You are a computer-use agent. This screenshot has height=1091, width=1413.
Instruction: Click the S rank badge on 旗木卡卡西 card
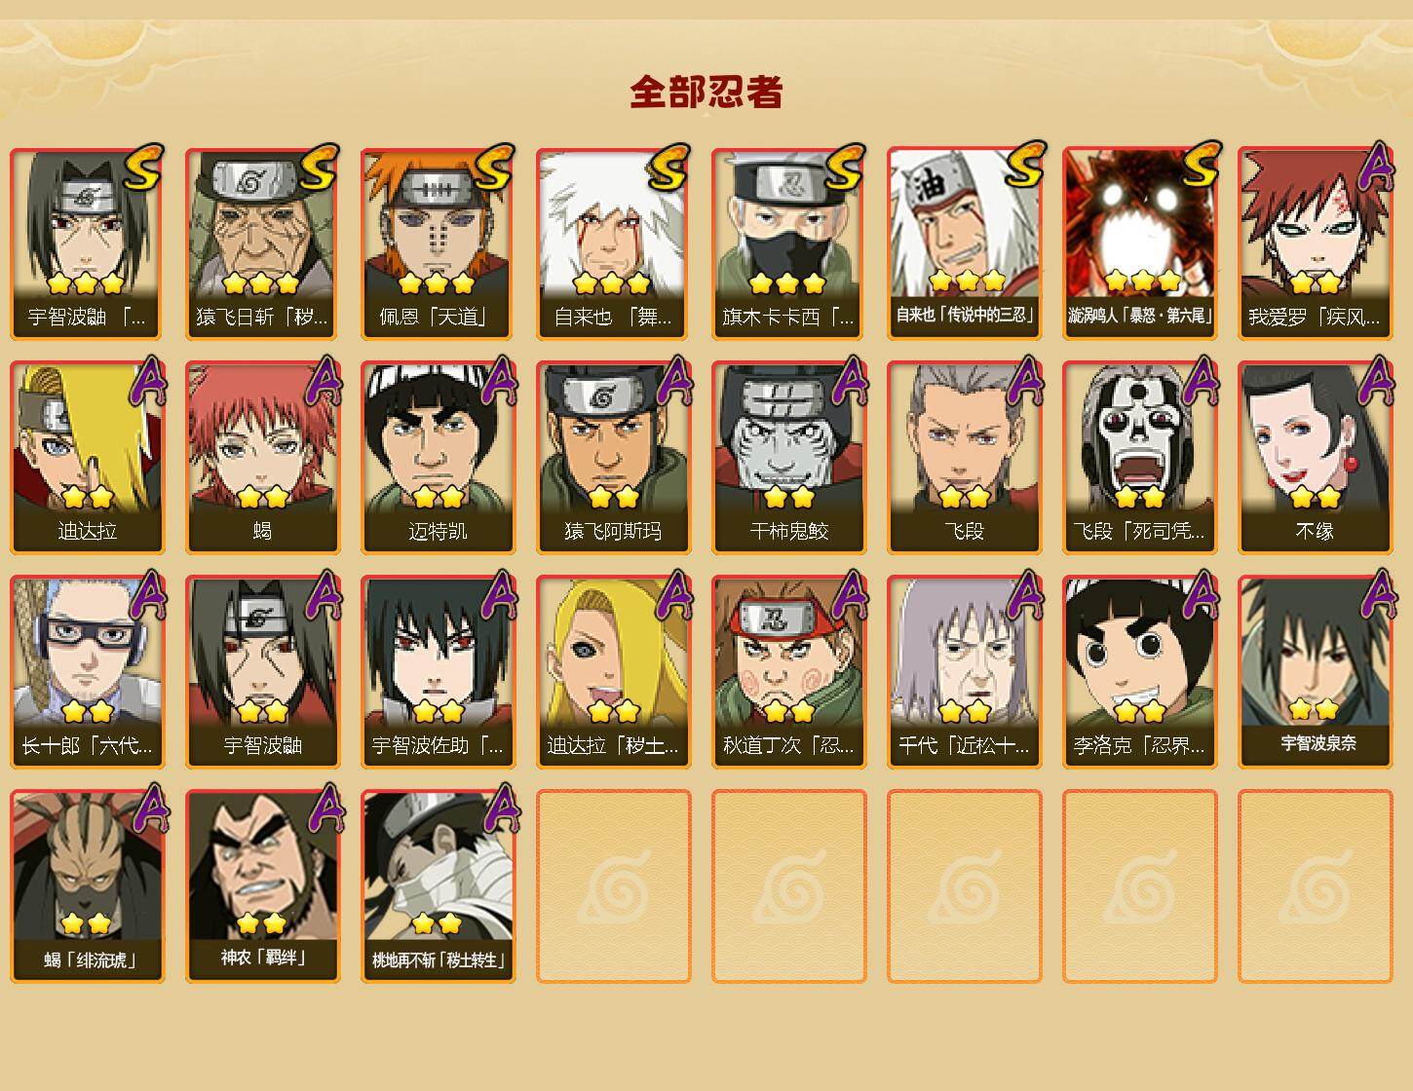pos(845,167)
